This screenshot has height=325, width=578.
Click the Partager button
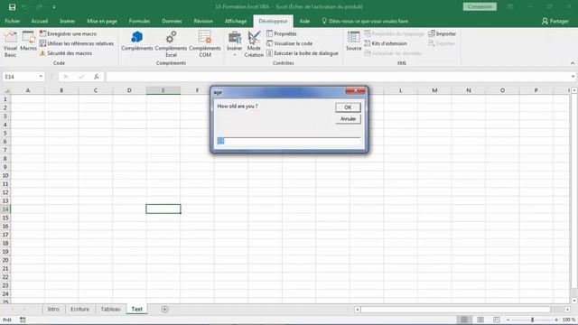[555, 22]
